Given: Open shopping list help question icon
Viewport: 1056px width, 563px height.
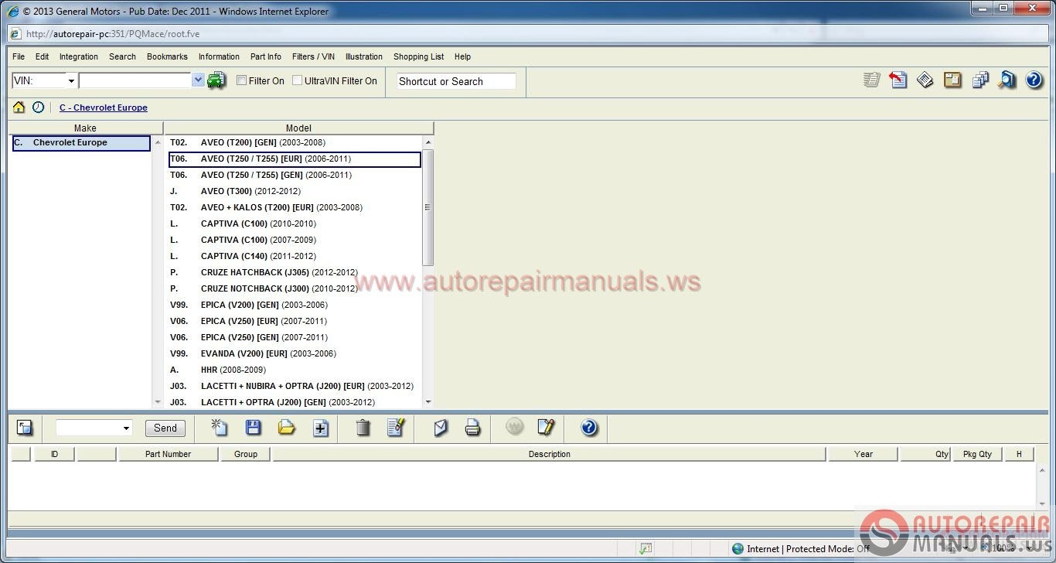Looking at the screenshot, I should pos(589,427).
